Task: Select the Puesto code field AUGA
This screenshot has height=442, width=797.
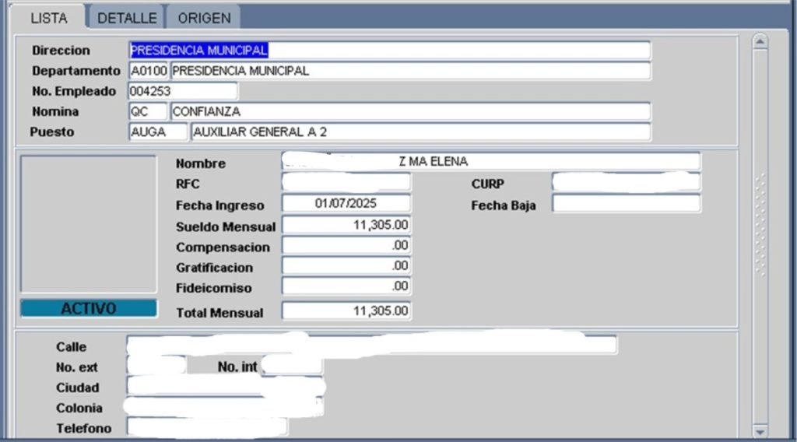Action: [x=158, y=132]
